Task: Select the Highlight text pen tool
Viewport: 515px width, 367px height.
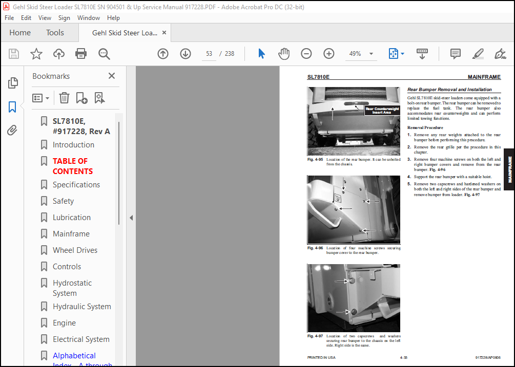Action: 478,53
